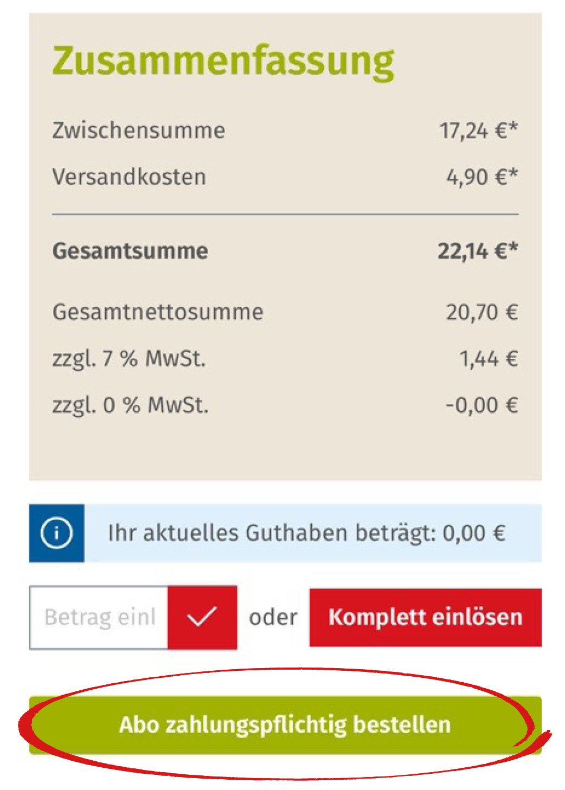Select the Zwischensumme label
The width and height of the screenshot is (565, 790).
pos(139,131)
